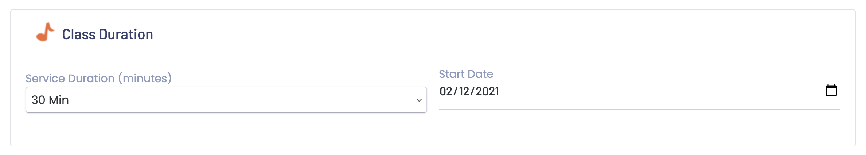
Task: Click the blank card header area right of title
Action: pos(503,34)
